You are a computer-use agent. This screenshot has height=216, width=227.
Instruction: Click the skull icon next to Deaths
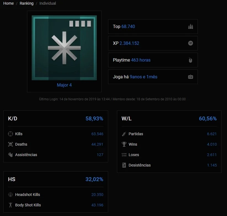(x=10, y=144)
